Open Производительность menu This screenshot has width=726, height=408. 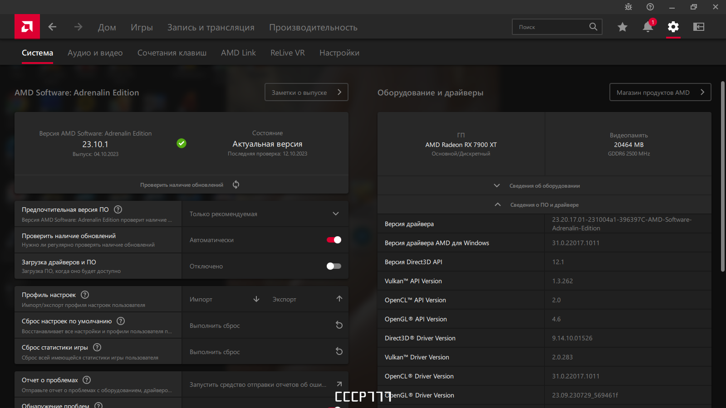pos(313,27)
